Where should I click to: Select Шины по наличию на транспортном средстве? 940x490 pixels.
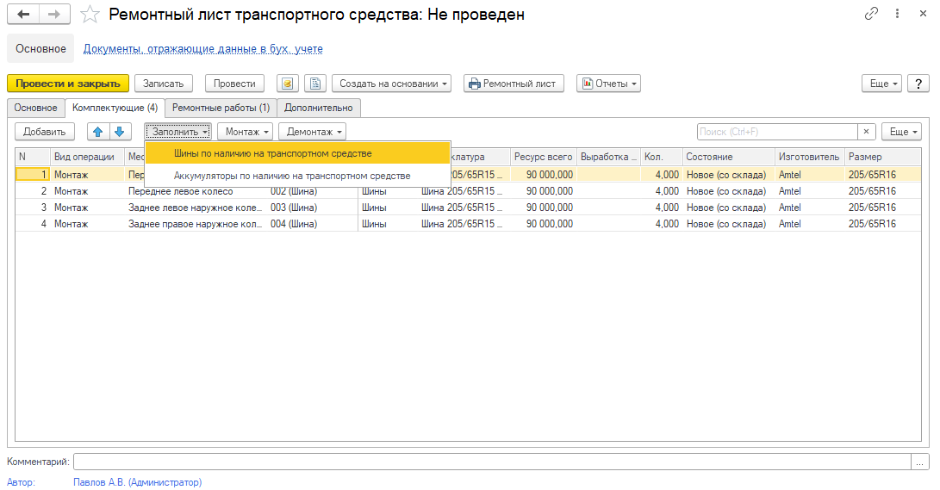(x=273, y=153)
